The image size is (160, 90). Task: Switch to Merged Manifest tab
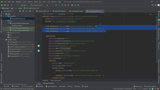tap(48, 83)
